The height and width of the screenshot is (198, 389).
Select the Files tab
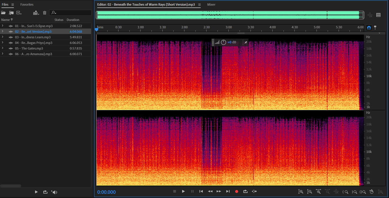tap(5, 5)
